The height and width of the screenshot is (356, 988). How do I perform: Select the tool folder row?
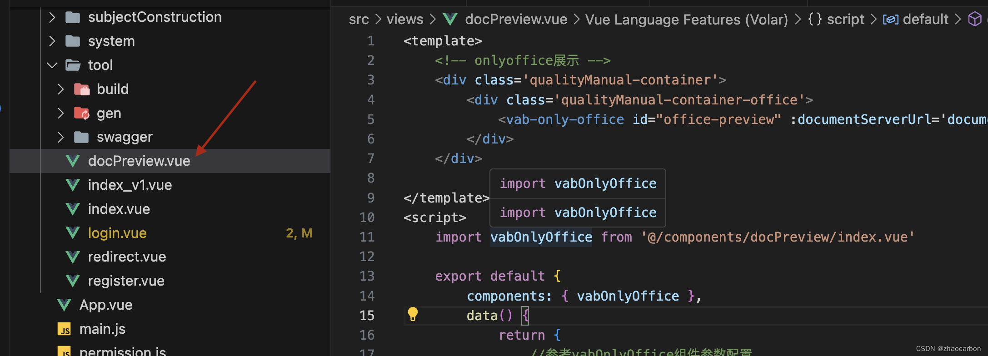coord(170,65)
